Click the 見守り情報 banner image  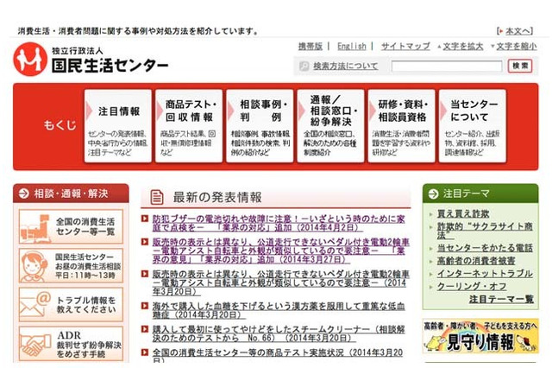[480, 336]
